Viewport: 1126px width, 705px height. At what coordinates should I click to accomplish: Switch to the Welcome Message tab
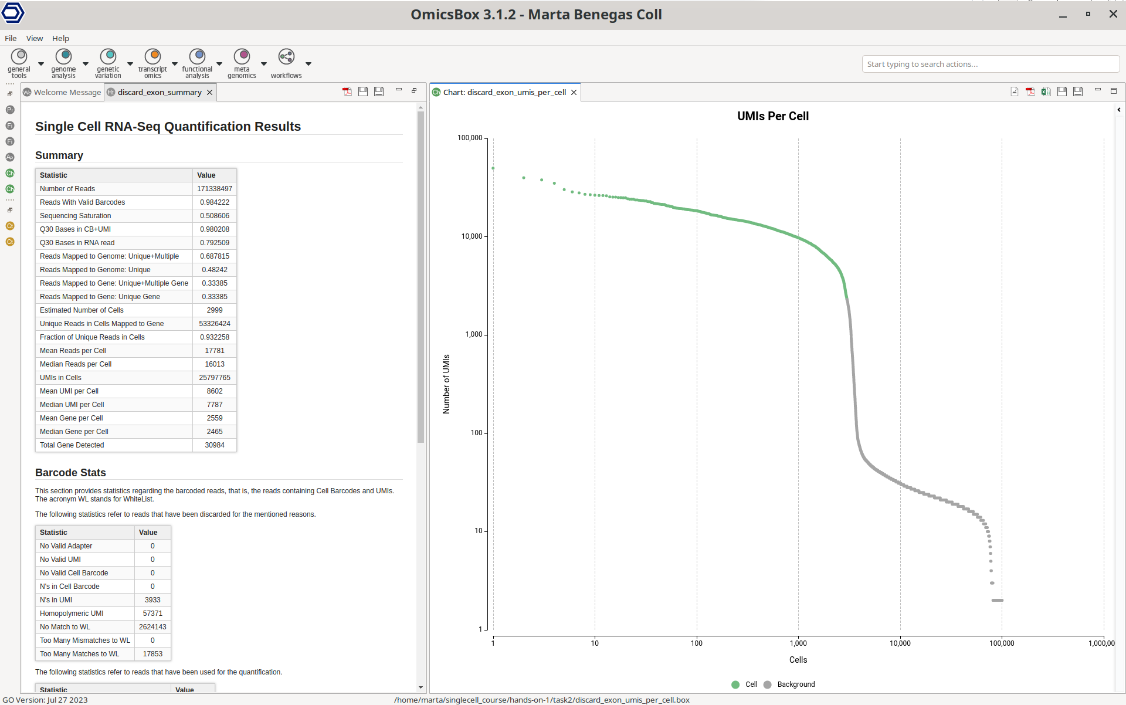click(x=62, y=92)
